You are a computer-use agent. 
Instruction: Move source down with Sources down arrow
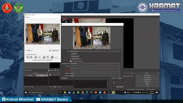coord(60,87)
